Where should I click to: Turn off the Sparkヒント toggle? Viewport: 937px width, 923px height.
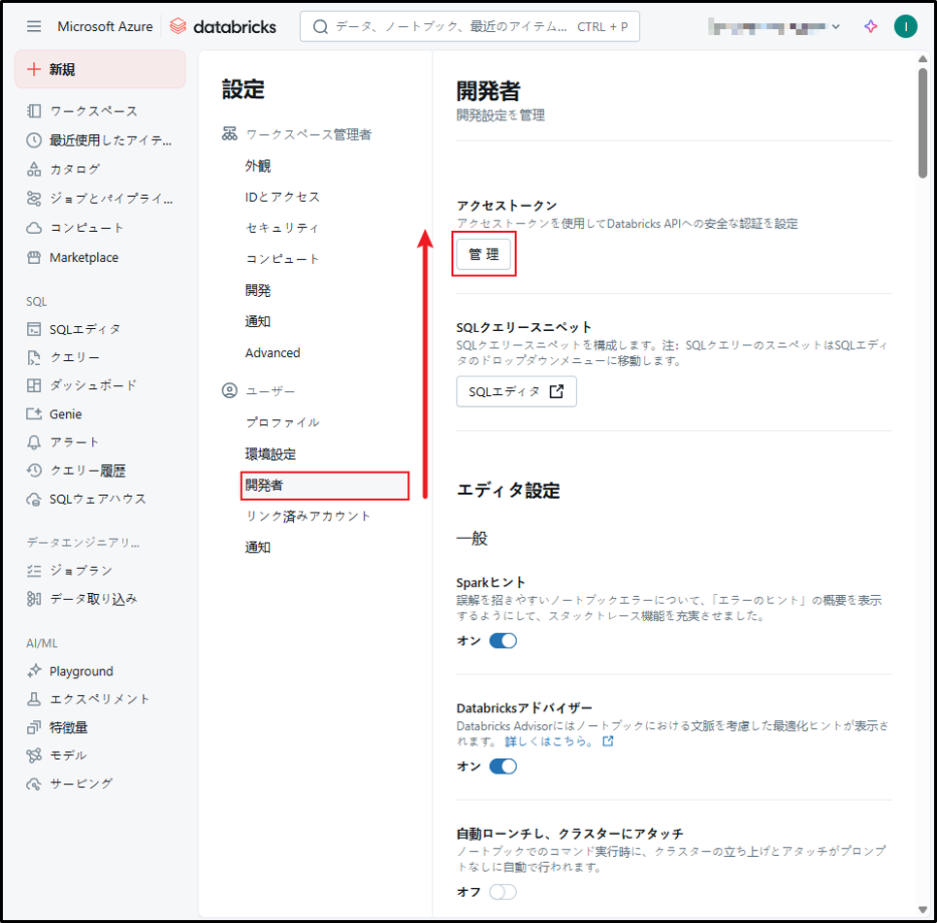(503, 641)
